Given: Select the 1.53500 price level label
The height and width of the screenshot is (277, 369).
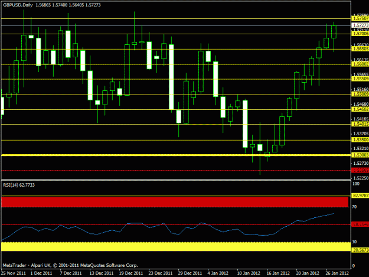Looking at the screenshot, I should coord(360,140).
